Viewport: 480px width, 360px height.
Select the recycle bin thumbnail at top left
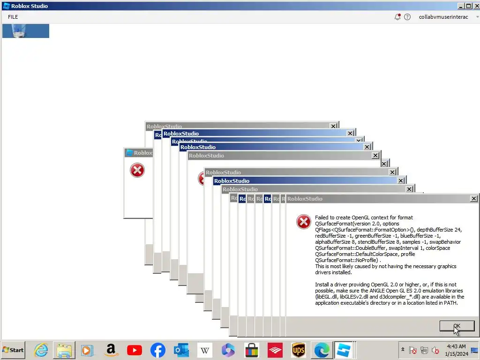pos(26,31)
